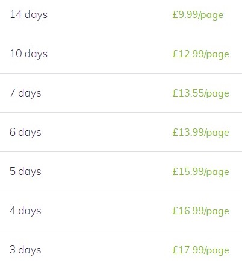Click the £12.99/page price

[x=201, y=54]
